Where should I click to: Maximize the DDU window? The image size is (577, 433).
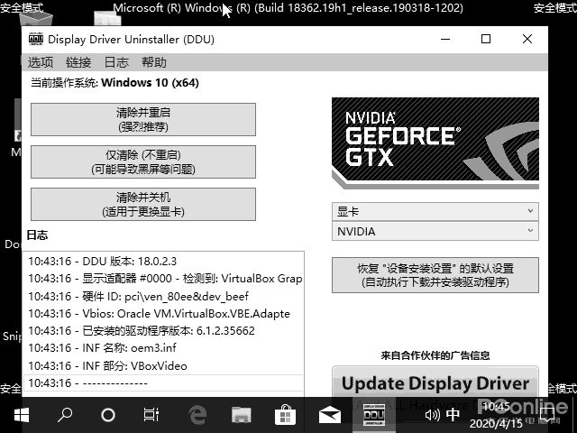tap(486, 39)
